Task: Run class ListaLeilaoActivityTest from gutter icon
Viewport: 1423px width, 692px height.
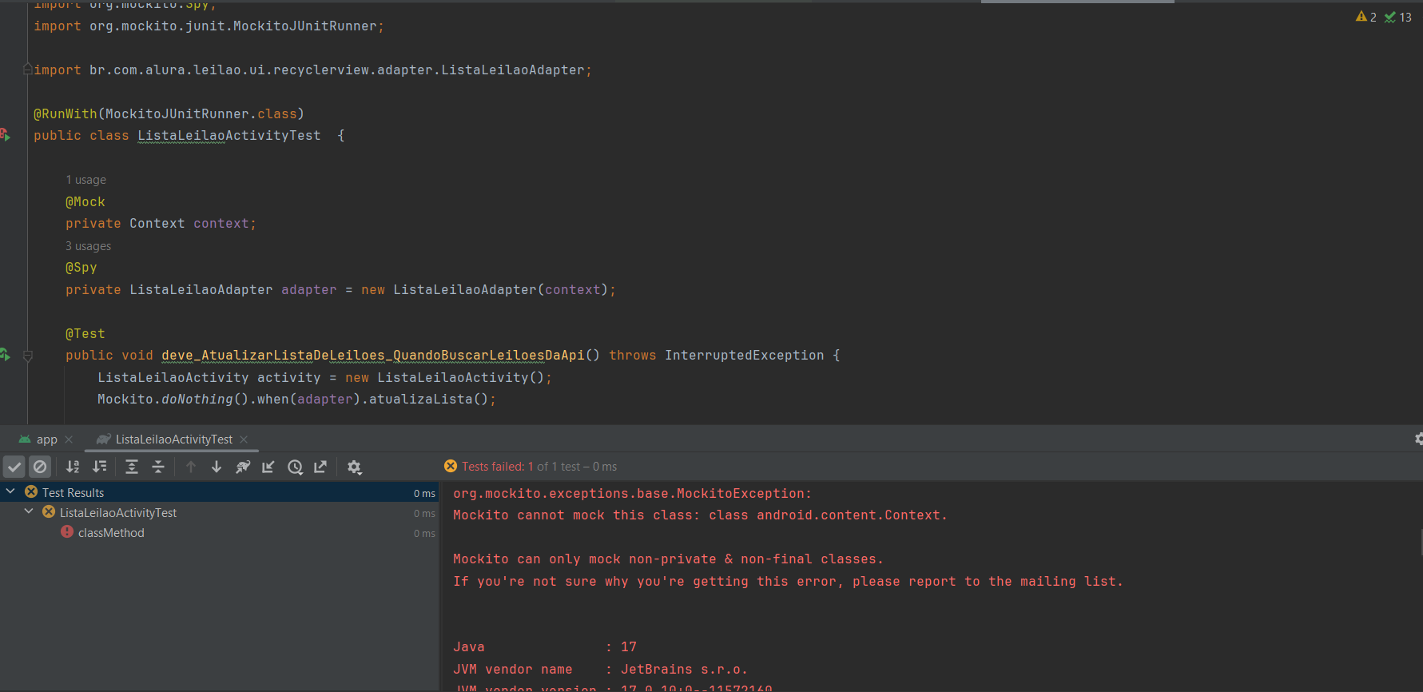Action: point(6,135)
